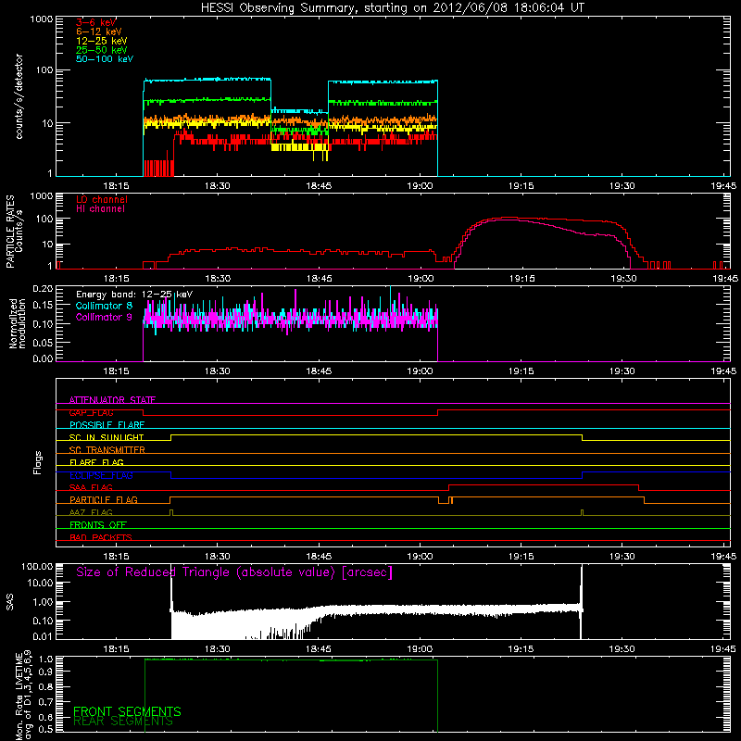Select the red 3-6 keV legend entry

click(95, 22)
